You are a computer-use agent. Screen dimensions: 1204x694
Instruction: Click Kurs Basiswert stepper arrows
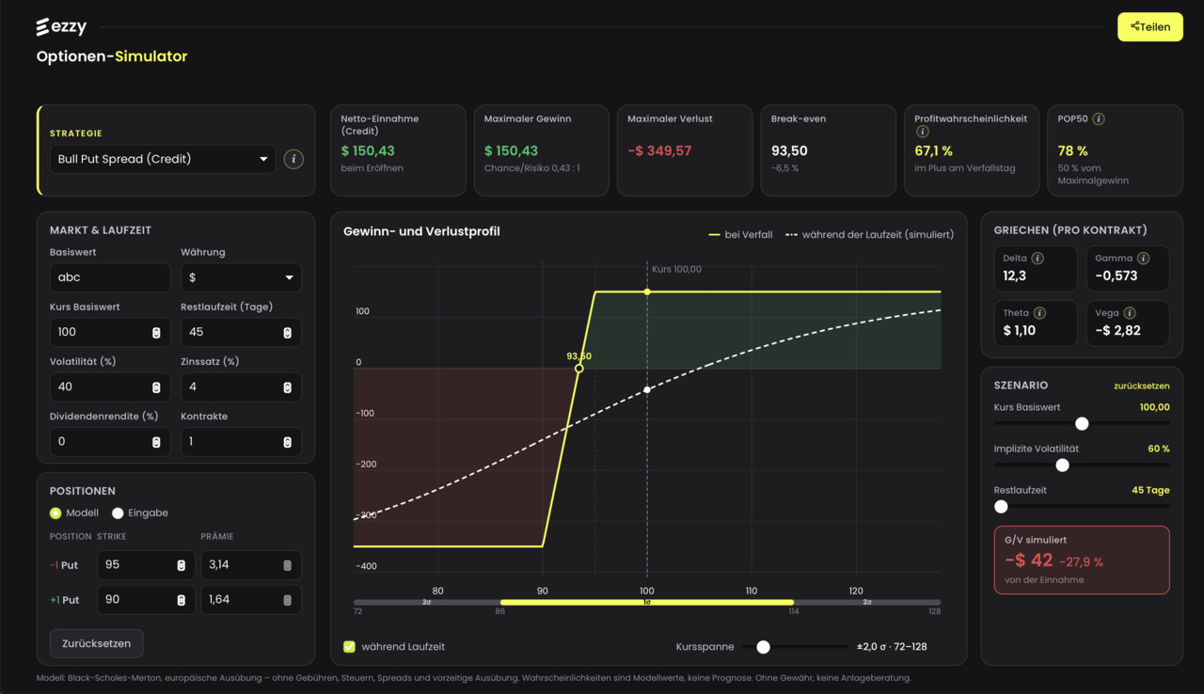[x=156, y=333]
